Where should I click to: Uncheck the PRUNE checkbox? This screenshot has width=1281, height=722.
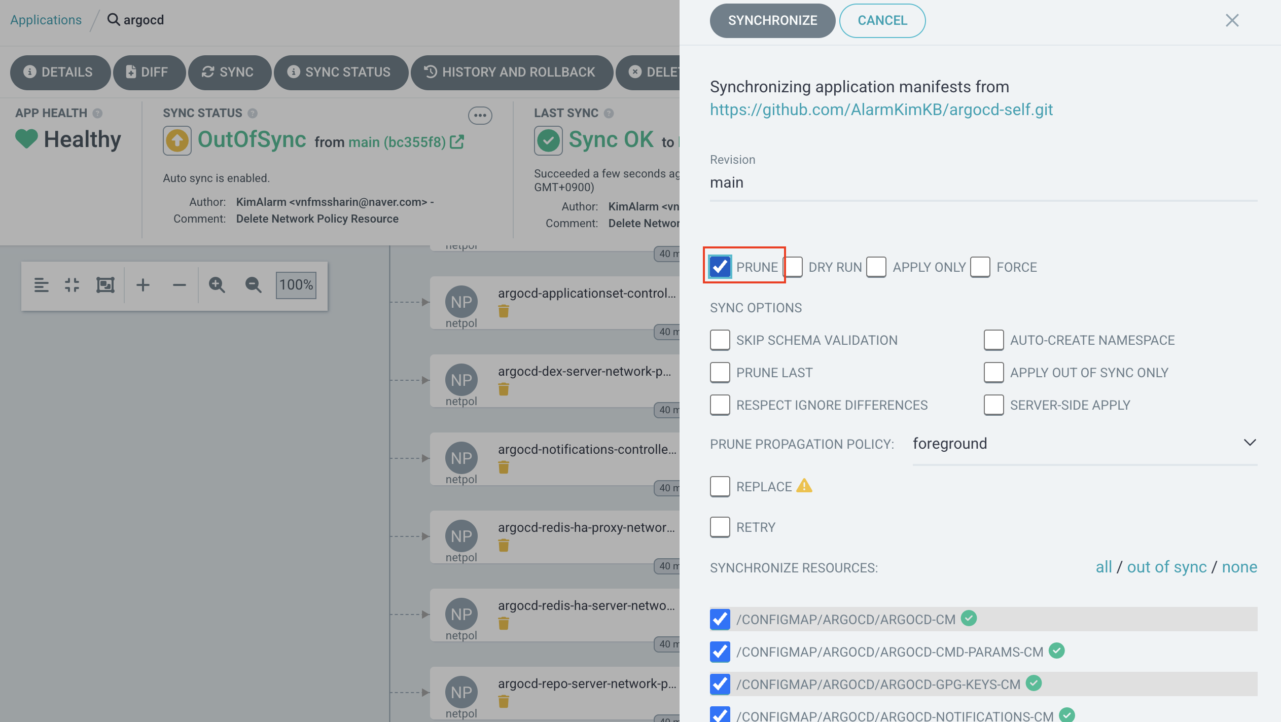(x=720, y=267)
